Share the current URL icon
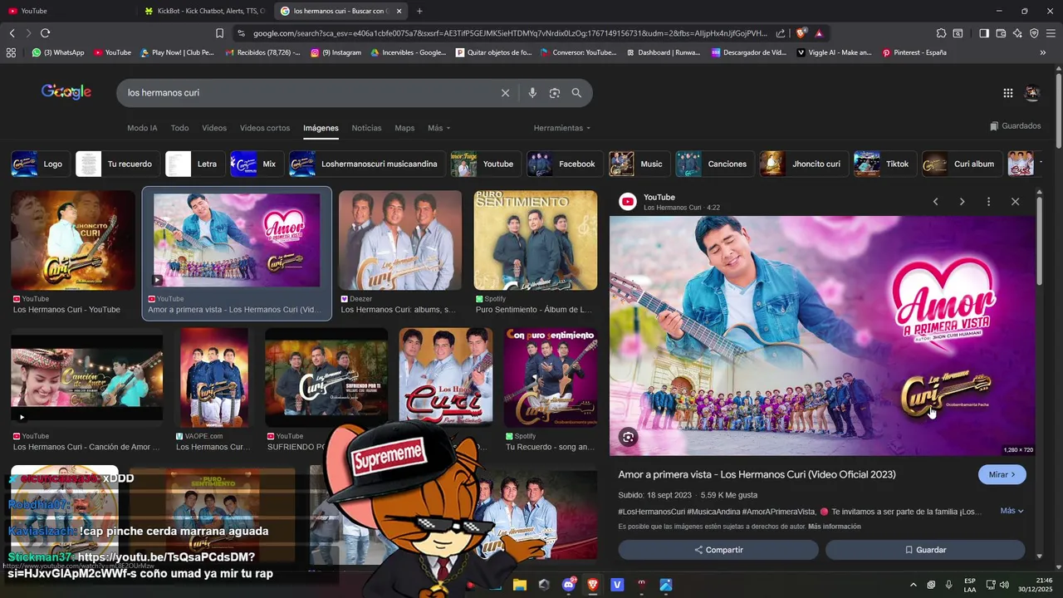 click(x=781, y=33)
